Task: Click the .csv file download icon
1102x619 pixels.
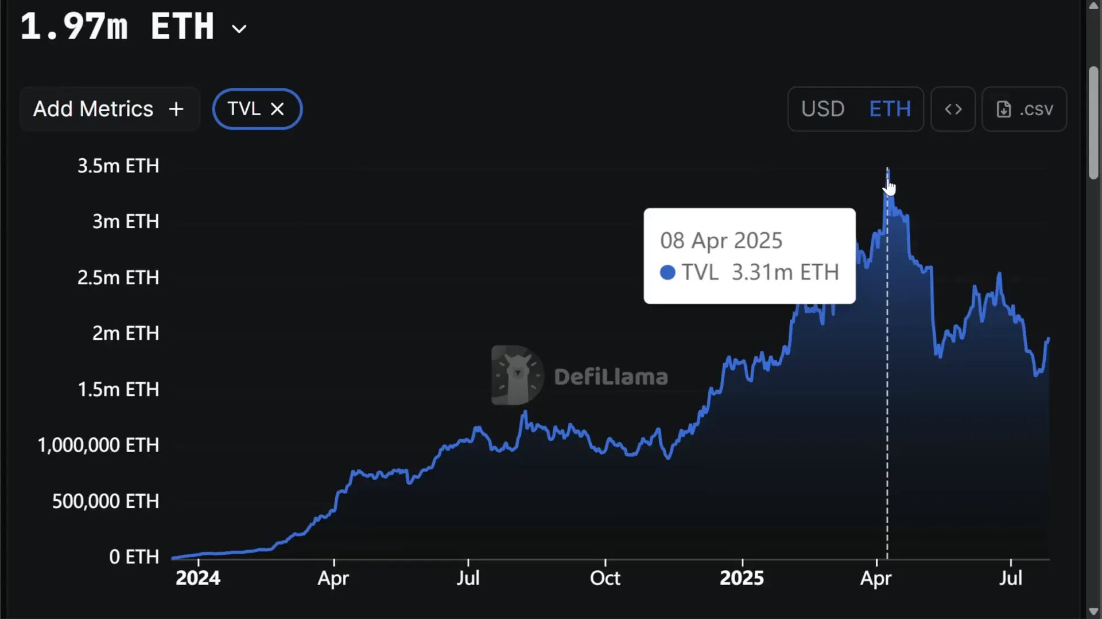Action: (1004, 109)
